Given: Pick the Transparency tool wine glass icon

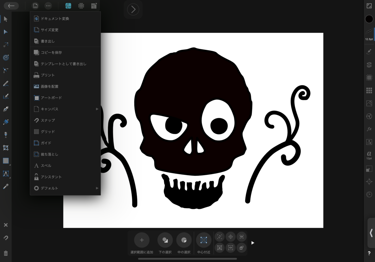Looking at the screenshot, I should [x=6, y=135].
